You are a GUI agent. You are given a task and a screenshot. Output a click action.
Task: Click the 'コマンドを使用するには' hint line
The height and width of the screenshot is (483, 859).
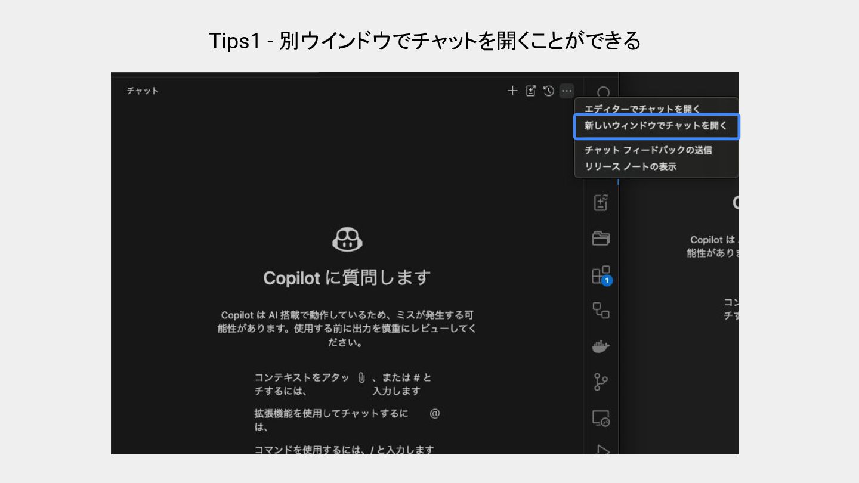[344, 450]
